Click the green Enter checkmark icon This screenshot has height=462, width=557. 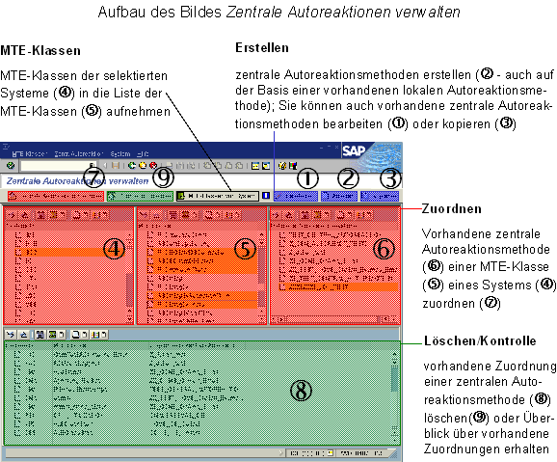coord(11,165)
